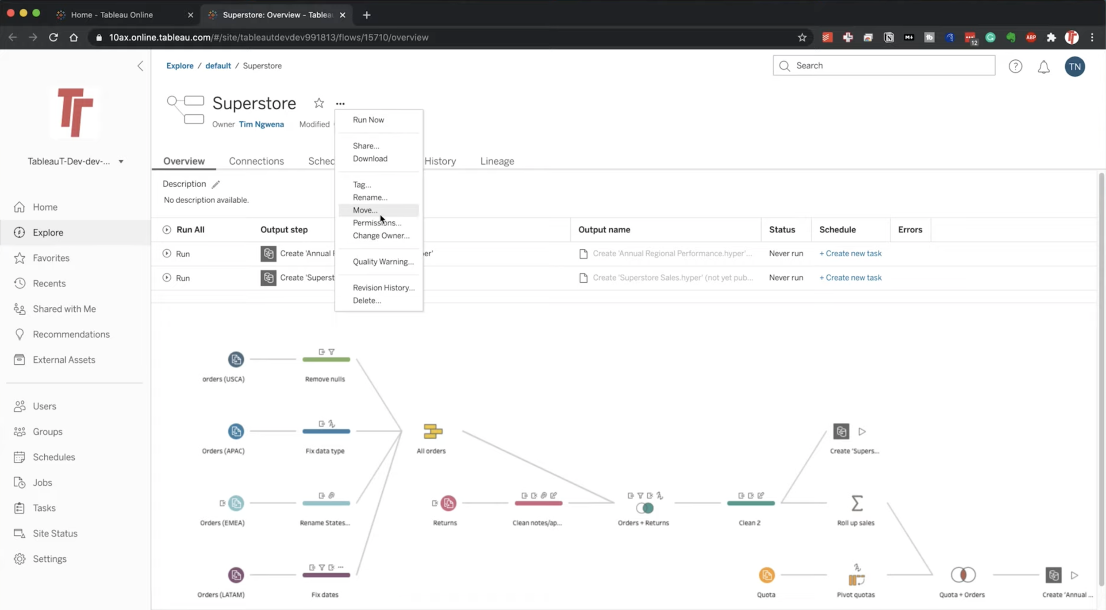
Task: Click the Orders (LATAM) input node
Action: click(x=236, y=575)
